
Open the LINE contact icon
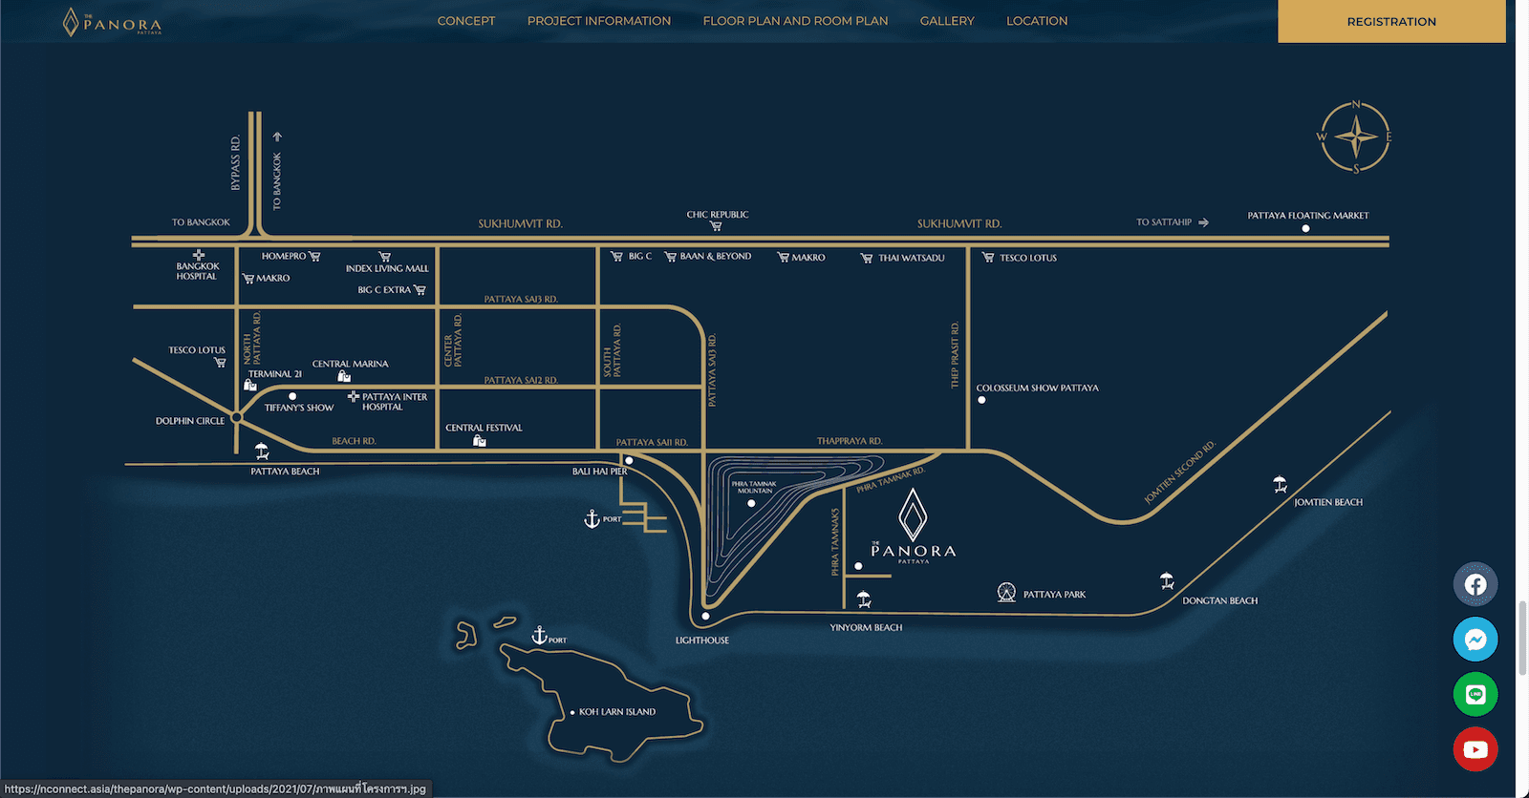(x=1475, y=694)
